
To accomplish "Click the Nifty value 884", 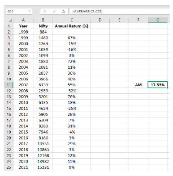I will (43, 32).
